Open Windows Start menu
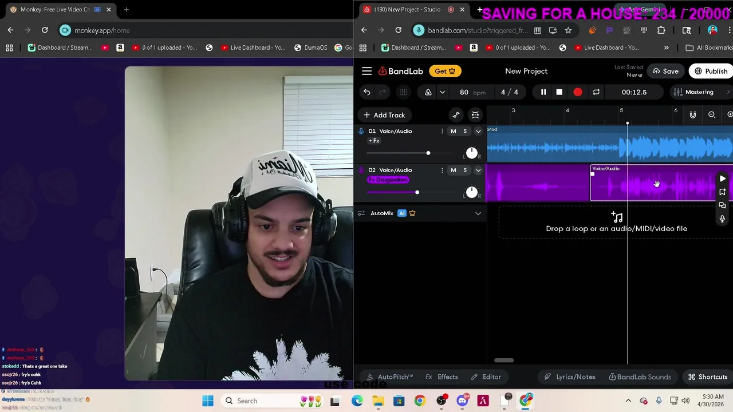This screenshot has width=733, height=412. pyautogui.click(x=207, y=401)
